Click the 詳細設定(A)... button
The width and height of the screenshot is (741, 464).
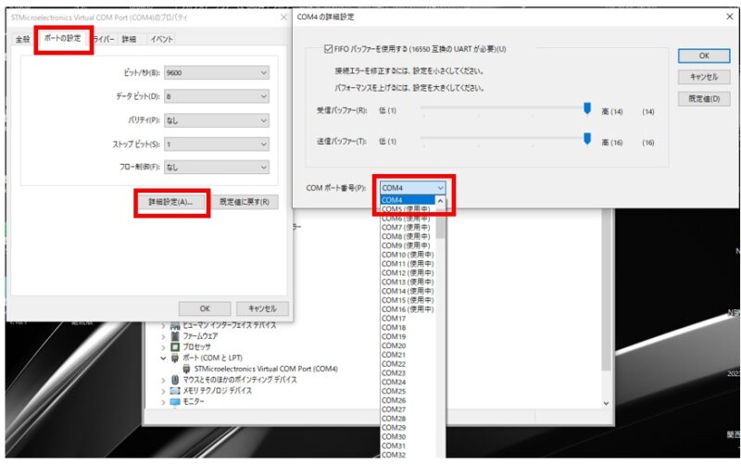pyautogui.click(x=171, y=202)
